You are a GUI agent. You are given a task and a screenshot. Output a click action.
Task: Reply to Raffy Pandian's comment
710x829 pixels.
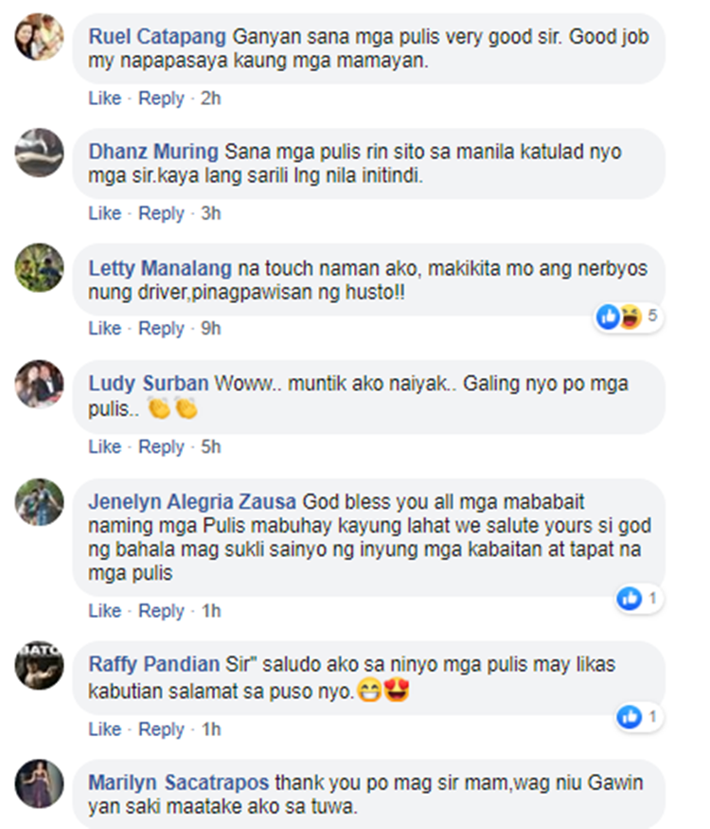tap(161, 730)
